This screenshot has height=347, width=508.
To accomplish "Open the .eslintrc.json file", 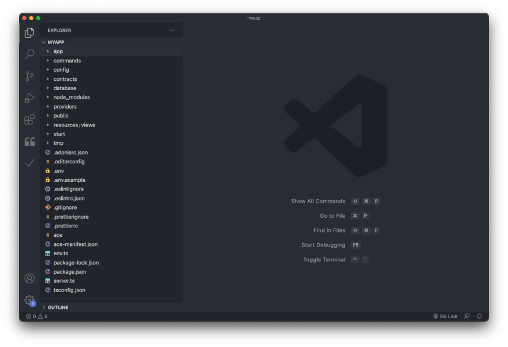I will tap(111, 198).
